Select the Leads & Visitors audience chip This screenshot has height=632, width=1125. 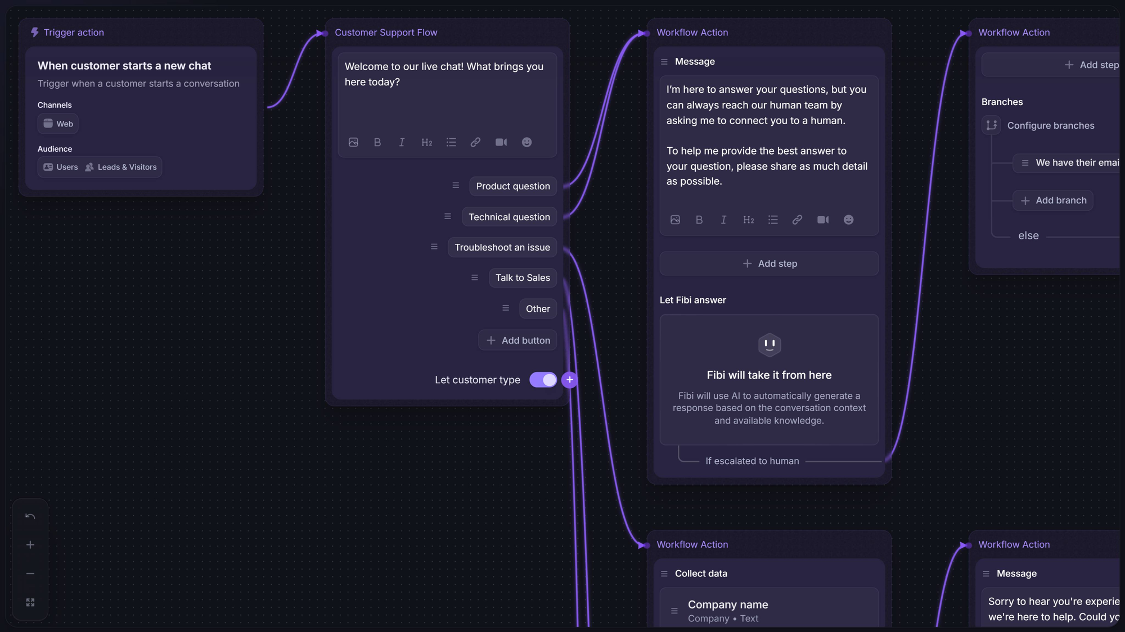pyautogui.click(x=121, y=167)
